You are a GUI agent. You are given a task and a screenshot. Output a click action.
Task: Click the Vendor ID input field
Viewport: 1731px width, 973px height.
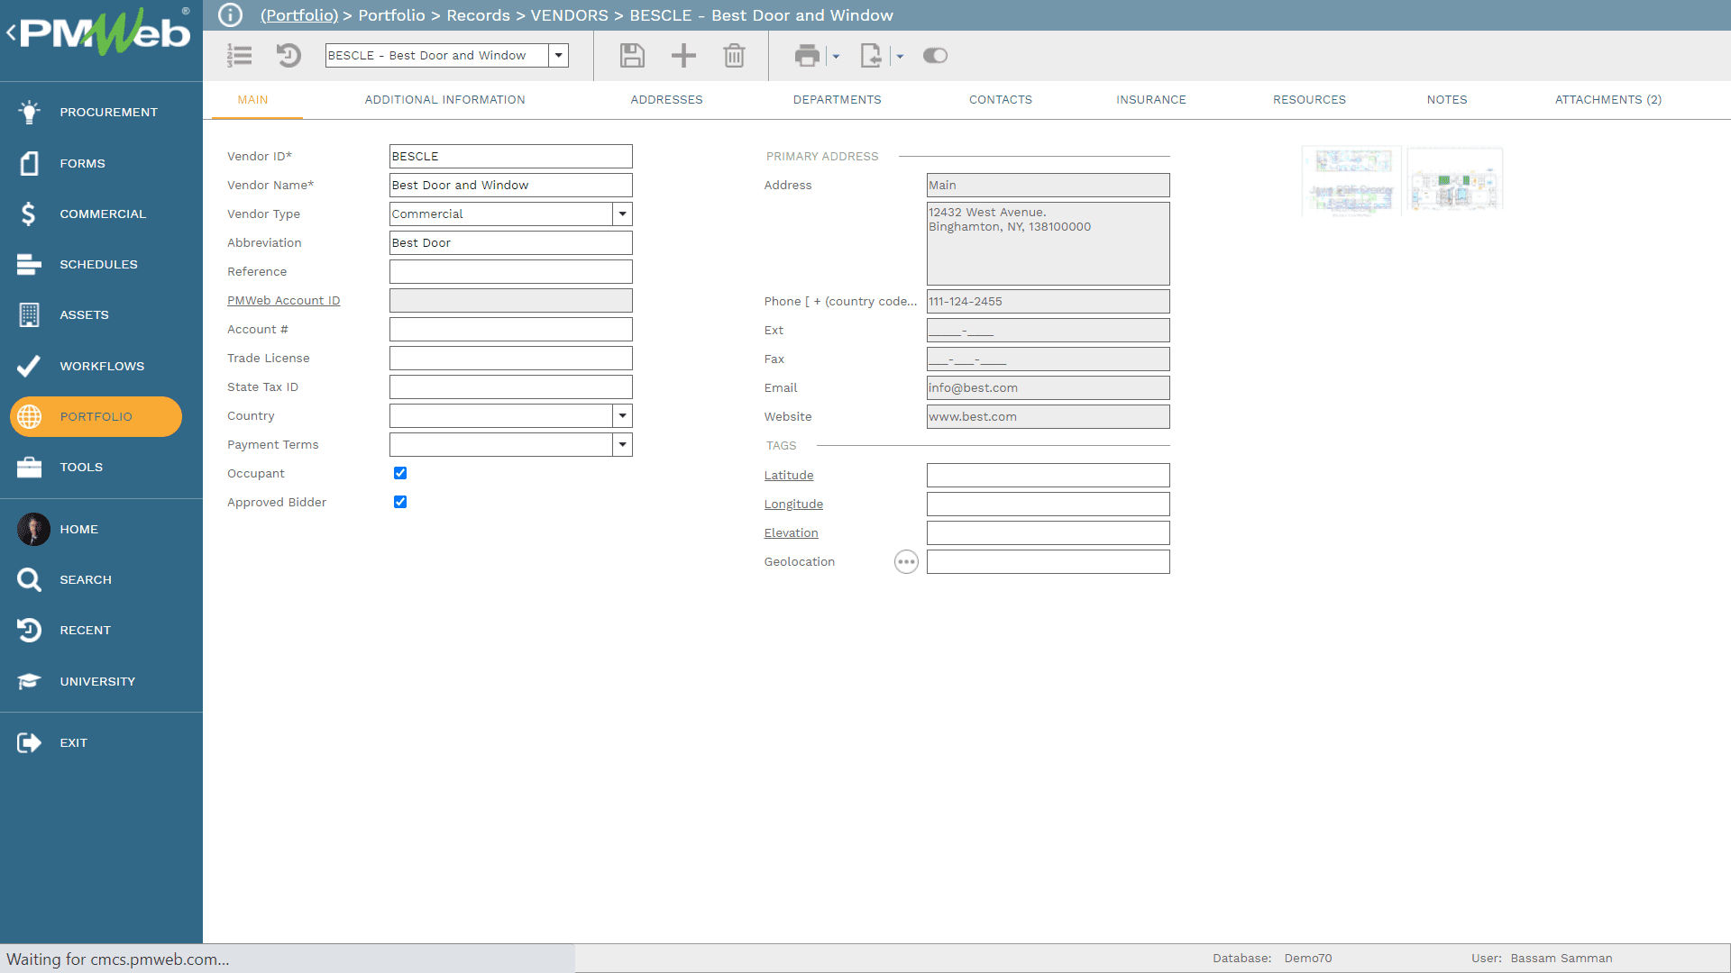[510, 156]
